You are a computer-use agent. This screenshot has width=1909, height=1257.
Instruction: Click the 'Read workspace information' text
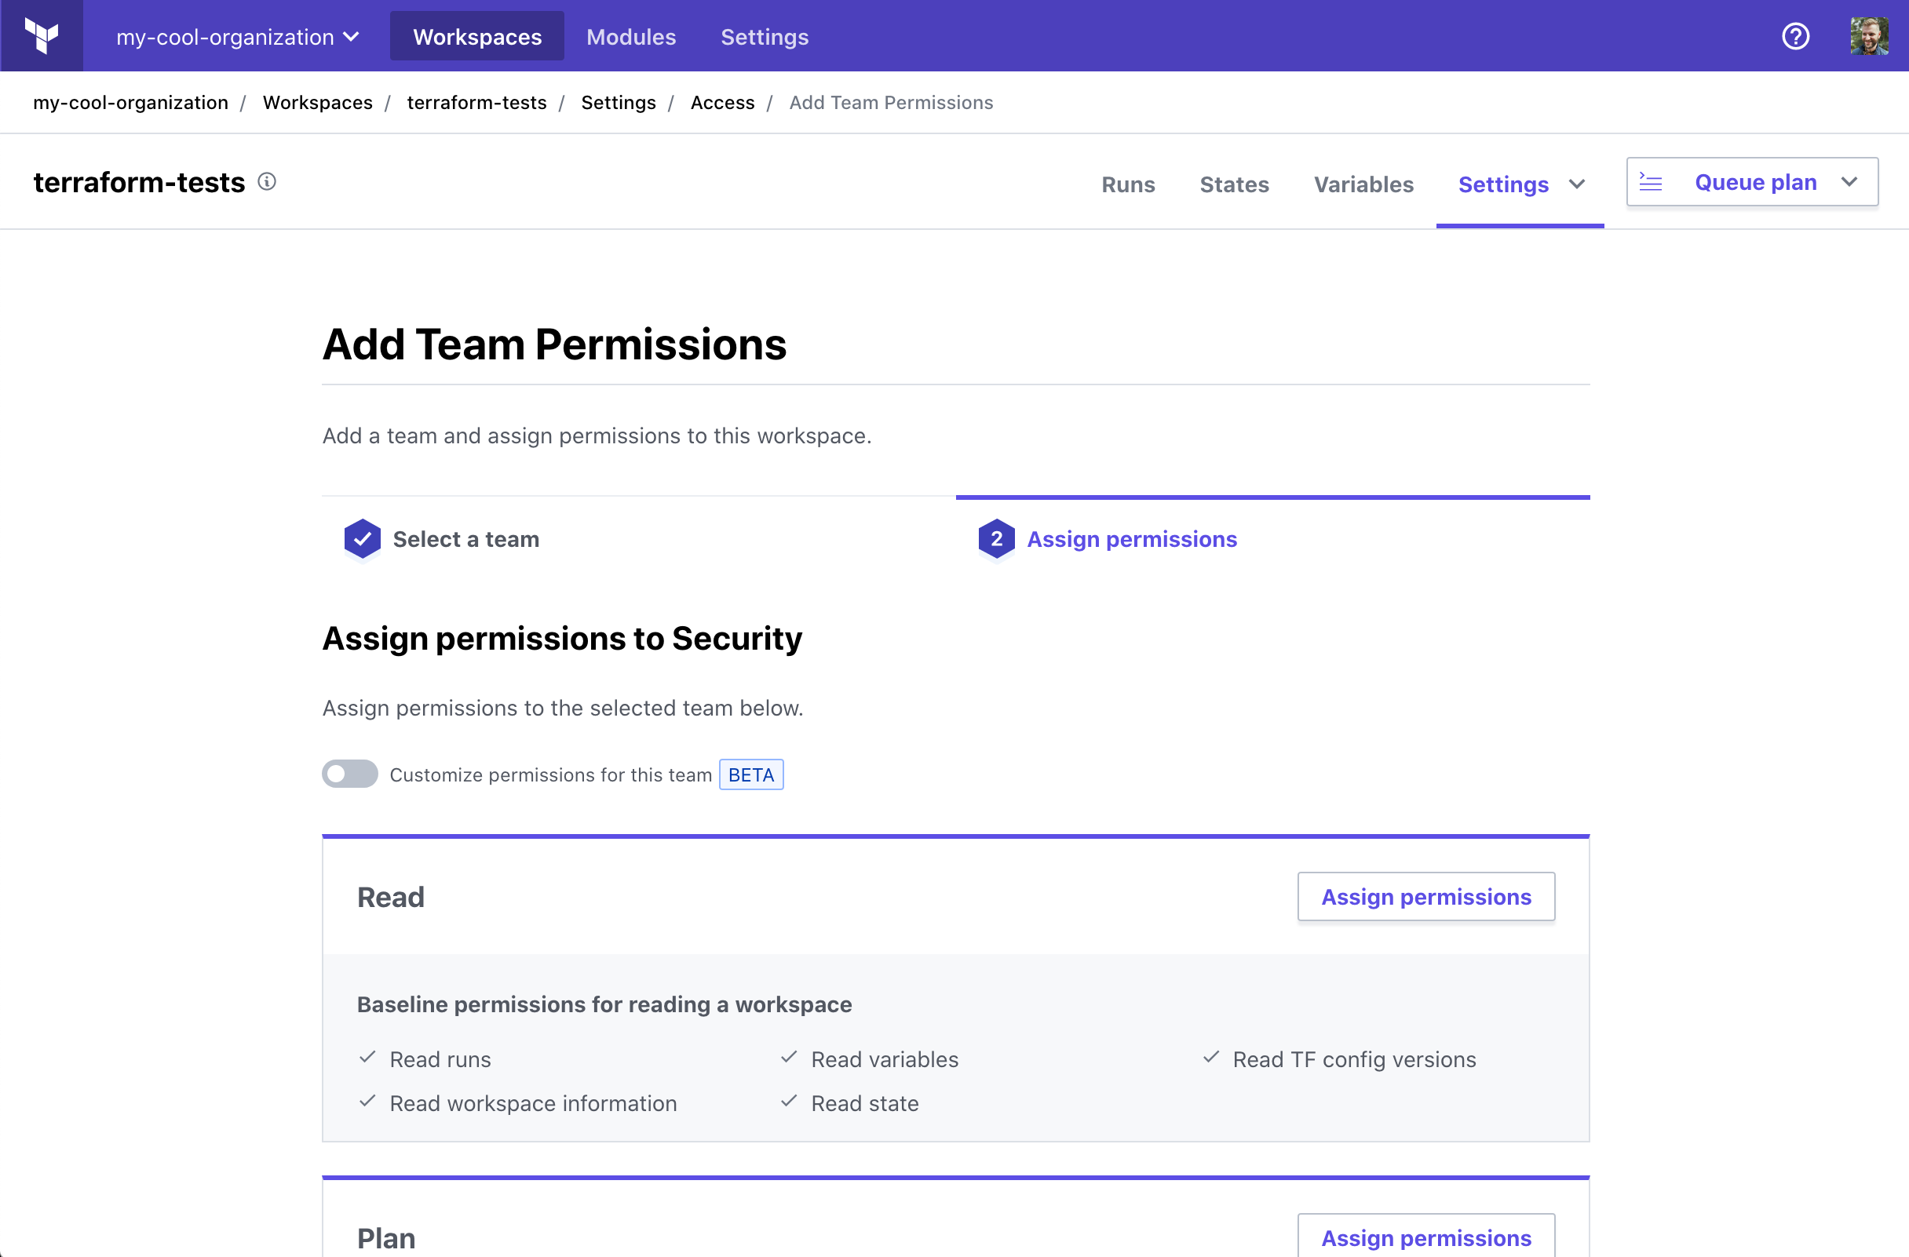click(534, 1103)
